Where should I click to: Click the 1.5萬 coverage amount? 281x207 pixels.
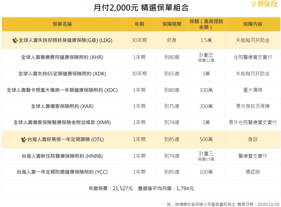coord(206,40)
